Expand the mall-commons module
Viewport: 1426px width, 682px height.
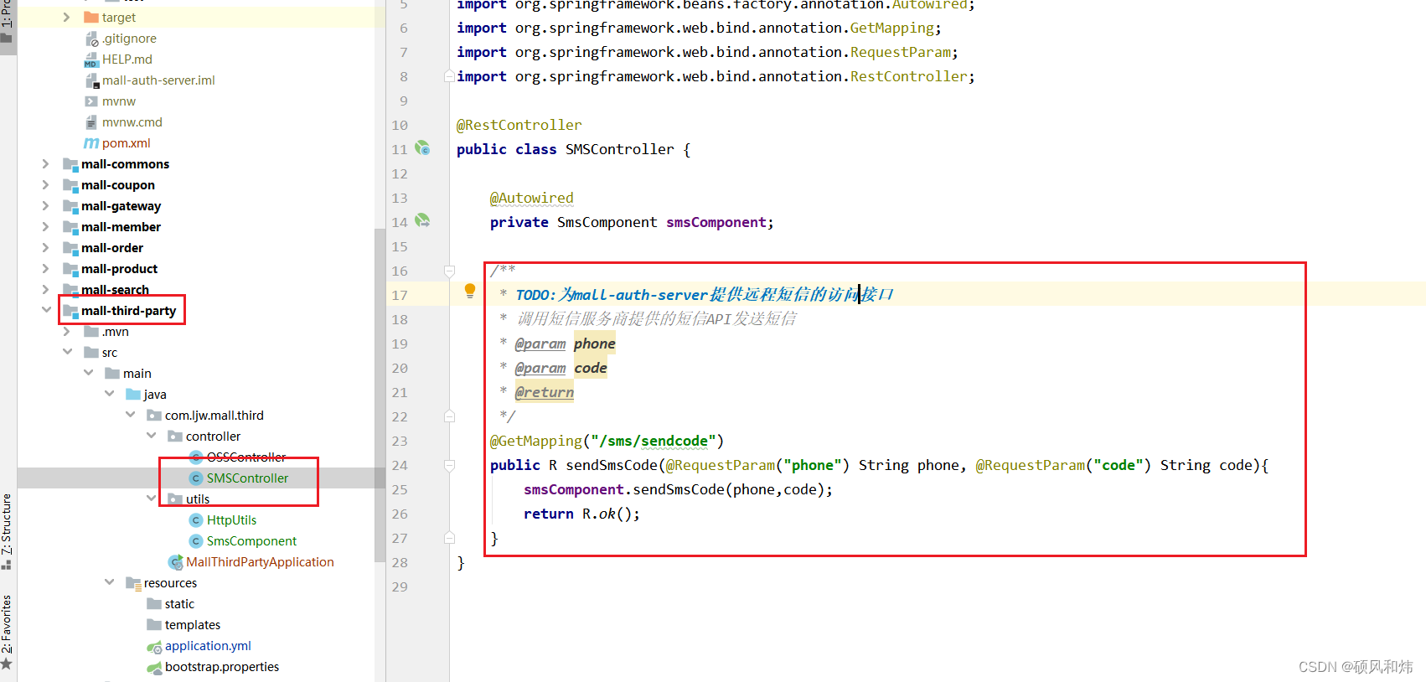[x=45, y=163]
